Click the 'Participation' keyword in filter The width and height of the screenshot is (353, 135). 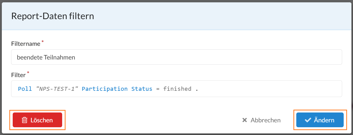[x=105, y=89]
